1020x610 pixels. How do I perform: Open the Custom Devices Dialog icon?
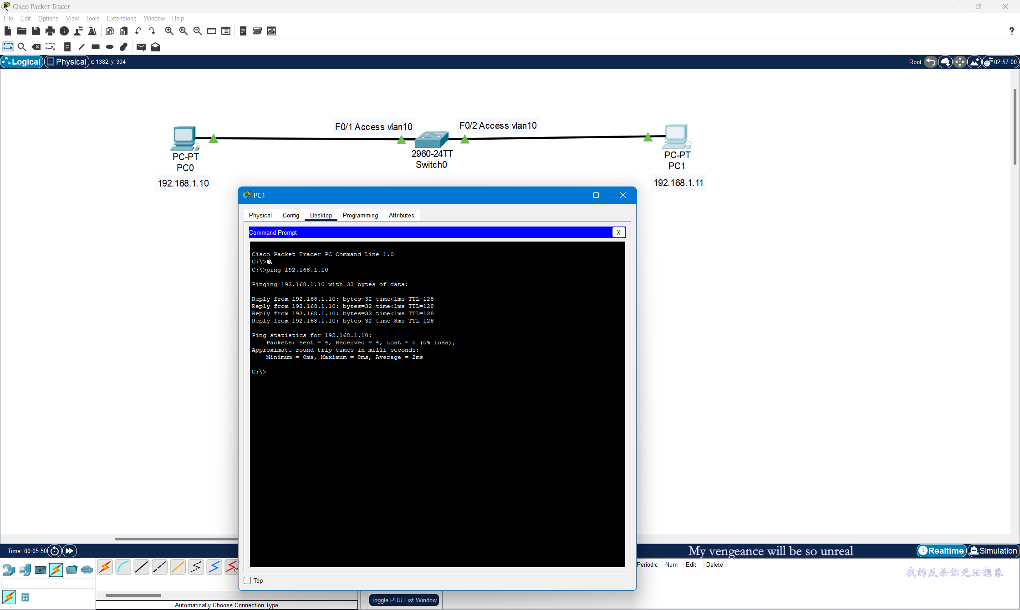(x=226, y=31)
